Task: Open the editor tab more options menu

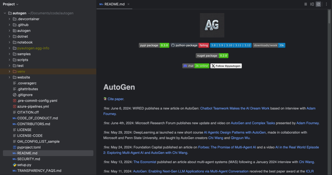Action: pos(327,4)
